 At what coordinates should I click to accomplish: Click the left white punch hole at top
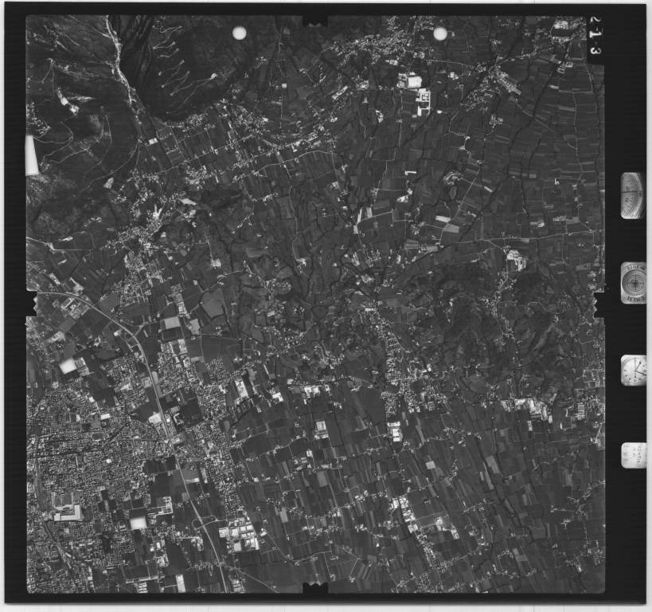239,33
